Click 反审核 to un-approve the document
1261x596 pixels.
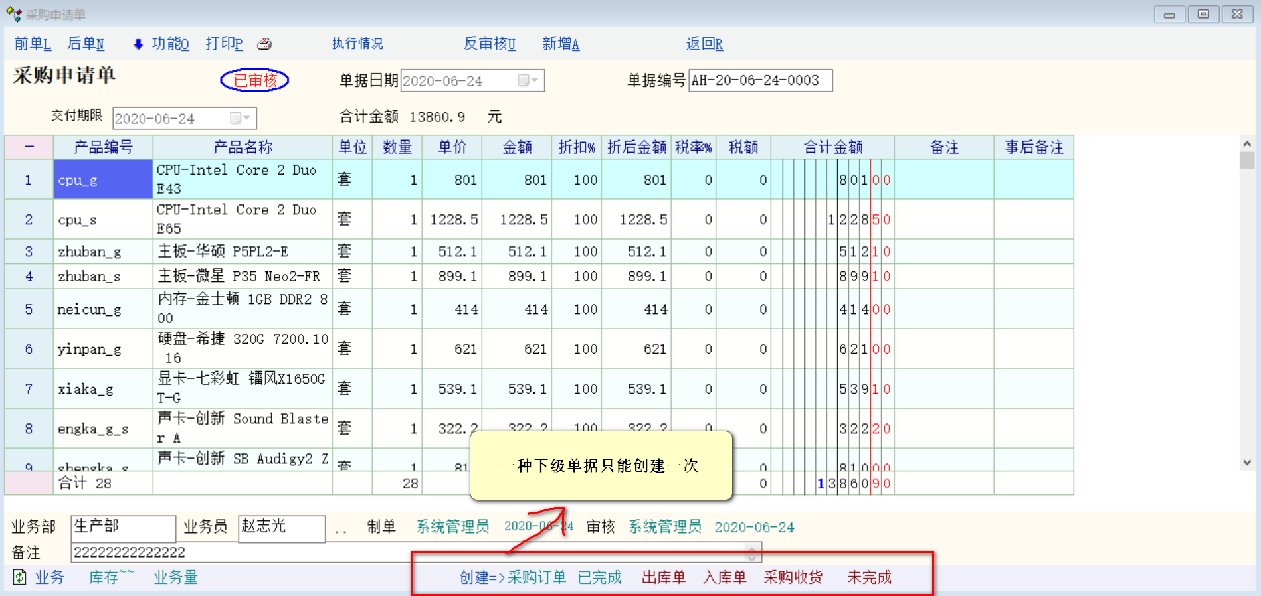(490, 44)
